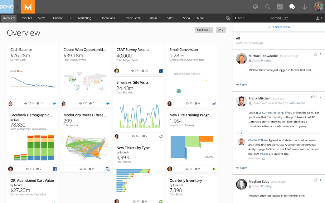Image resolution: width=325 pixels, height=203 pixels.
Task: Click the #Sales hashtag link
Action: pos(264,154)
